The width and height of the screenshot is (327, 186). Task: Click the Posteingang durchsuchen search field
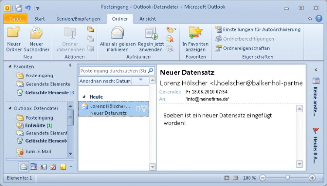point(113,71)
